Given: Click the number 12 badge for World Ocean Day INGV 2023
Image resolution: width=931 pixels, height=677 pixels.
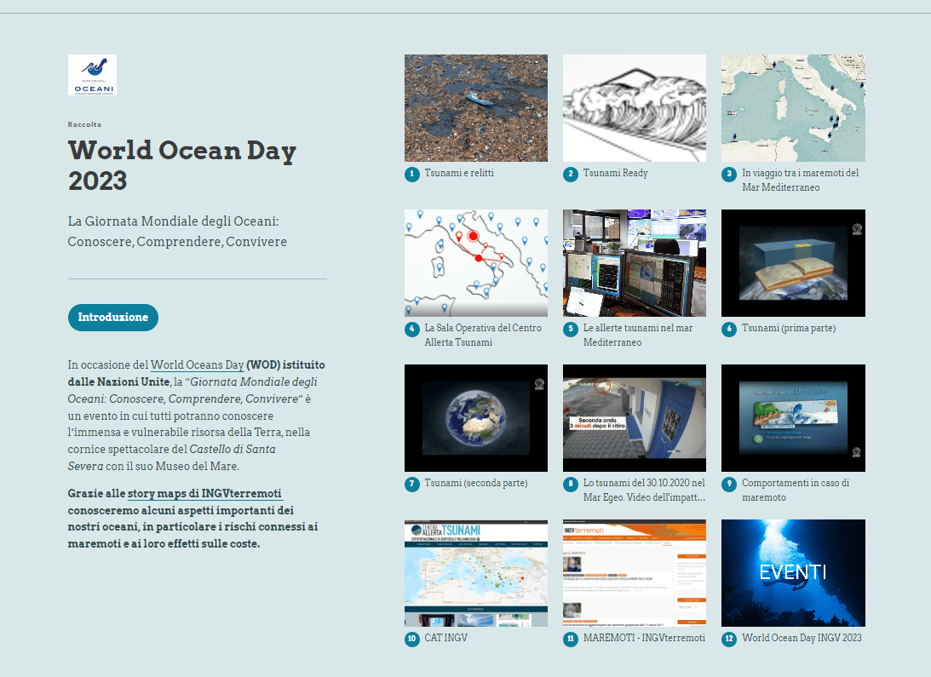Looking at the screenshot, I should tap(728, 639).
